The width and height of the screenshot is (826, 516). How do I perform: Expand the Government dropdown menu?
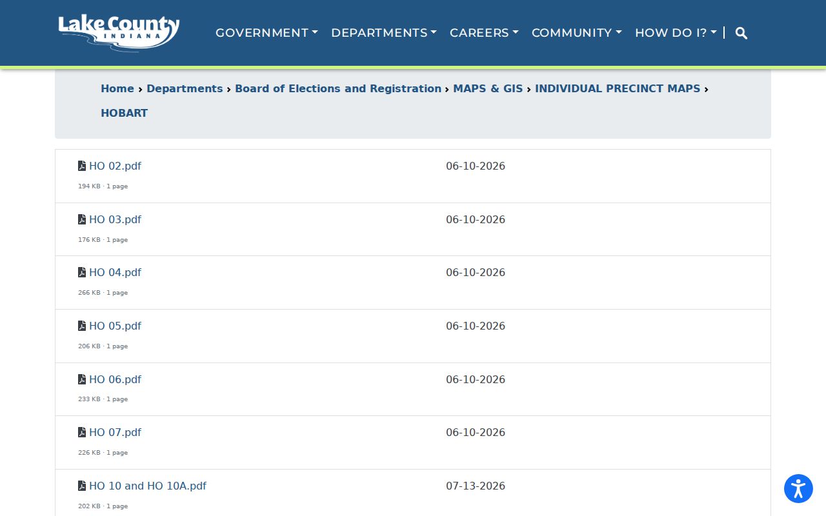point(267,33)
